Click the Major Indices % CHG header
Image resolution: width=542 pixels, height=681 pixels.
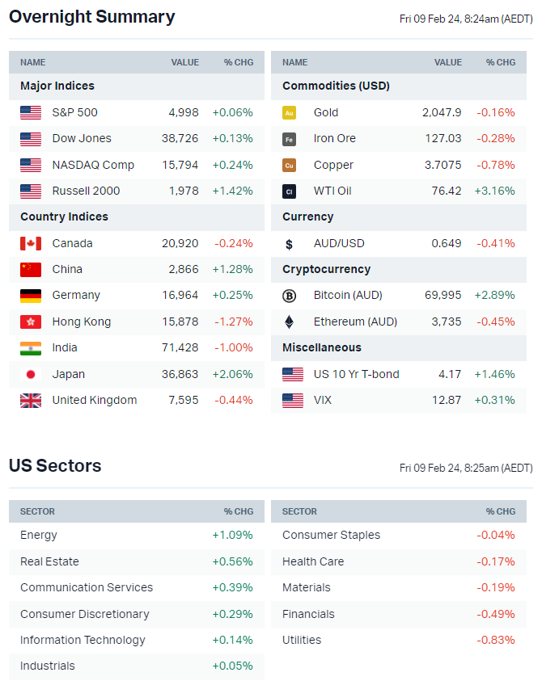239,62
